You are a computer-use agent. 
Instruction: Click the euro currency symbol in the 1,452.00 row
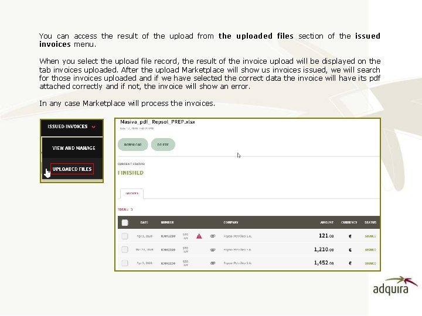coord(350,263)
